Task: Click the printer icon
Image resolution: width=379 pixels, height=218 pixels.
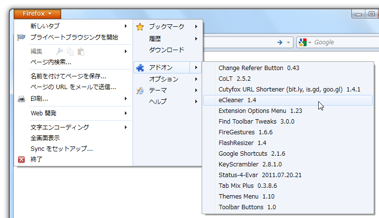Action: pos(21,99)
